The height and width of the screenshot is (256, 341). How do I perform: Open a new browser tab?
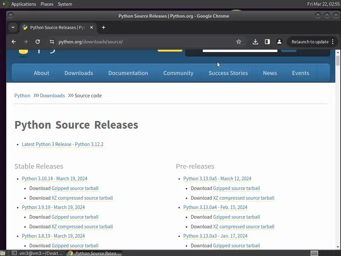tap(104, 27)
